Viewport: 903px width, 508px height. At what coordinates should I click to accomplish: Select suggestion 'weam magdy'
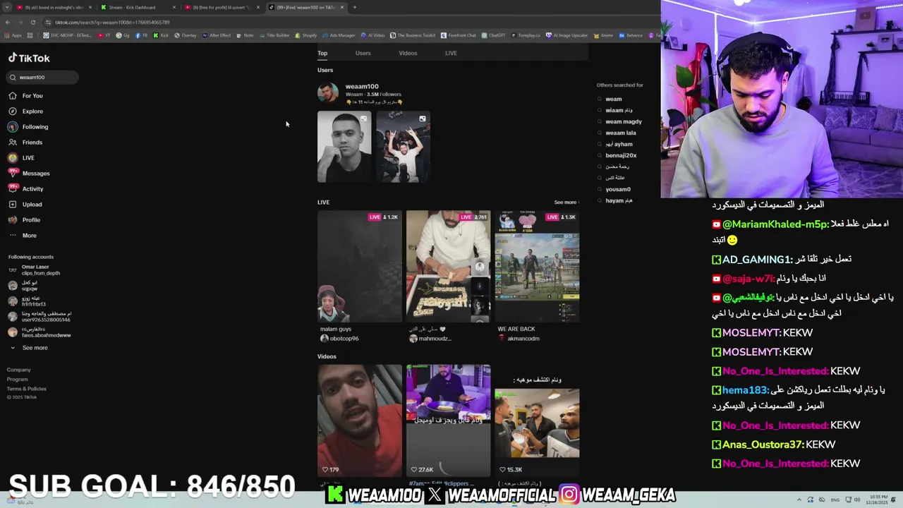click(624, 122)
